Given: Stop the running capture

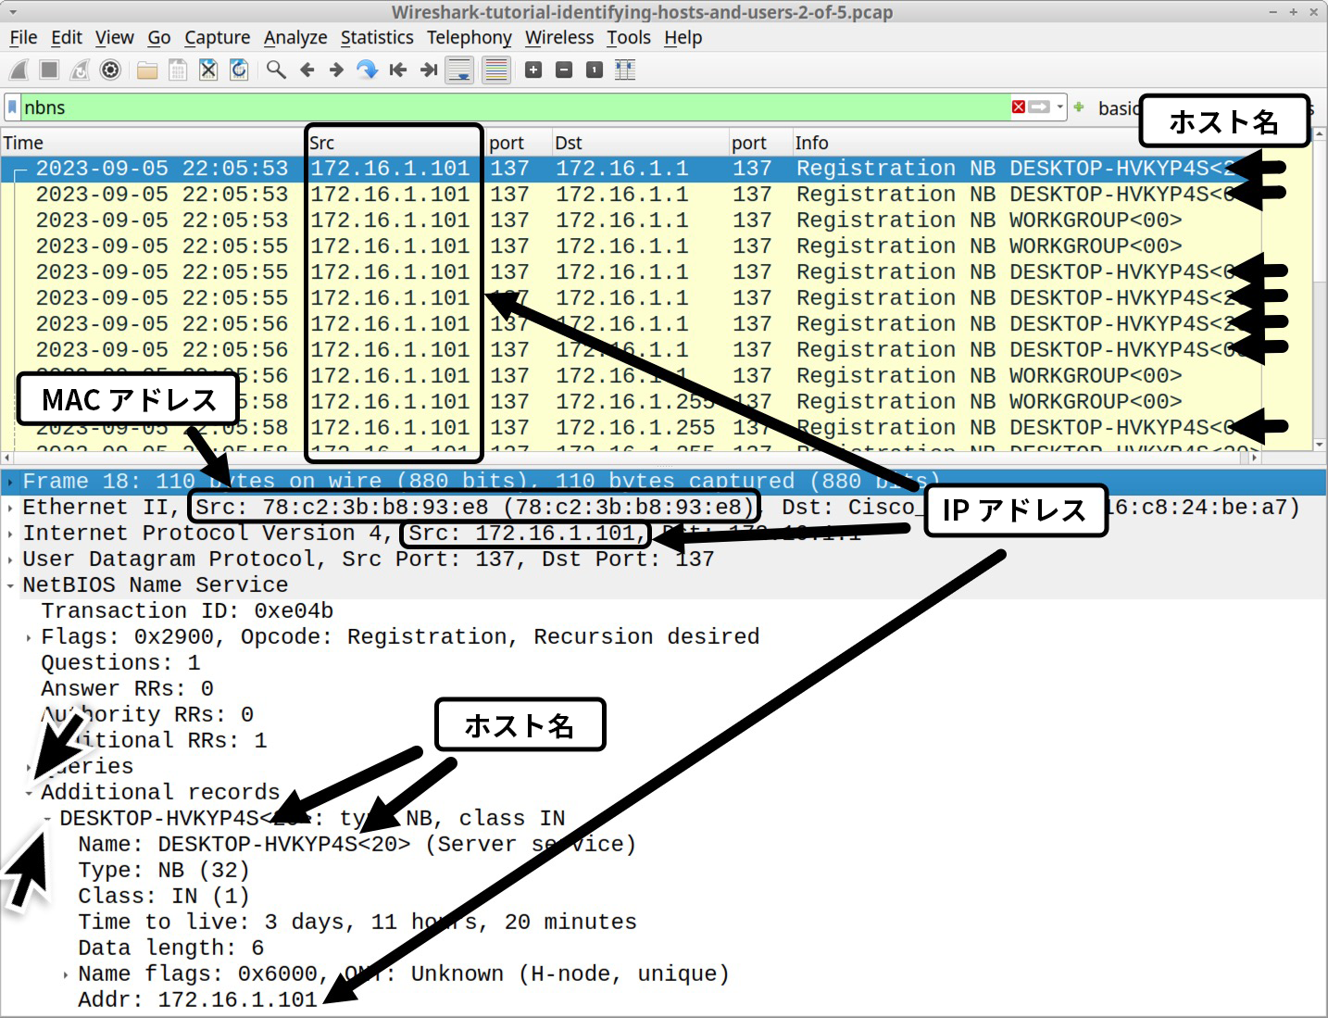Looking at the screenshot, I should (x=48, y=69).
